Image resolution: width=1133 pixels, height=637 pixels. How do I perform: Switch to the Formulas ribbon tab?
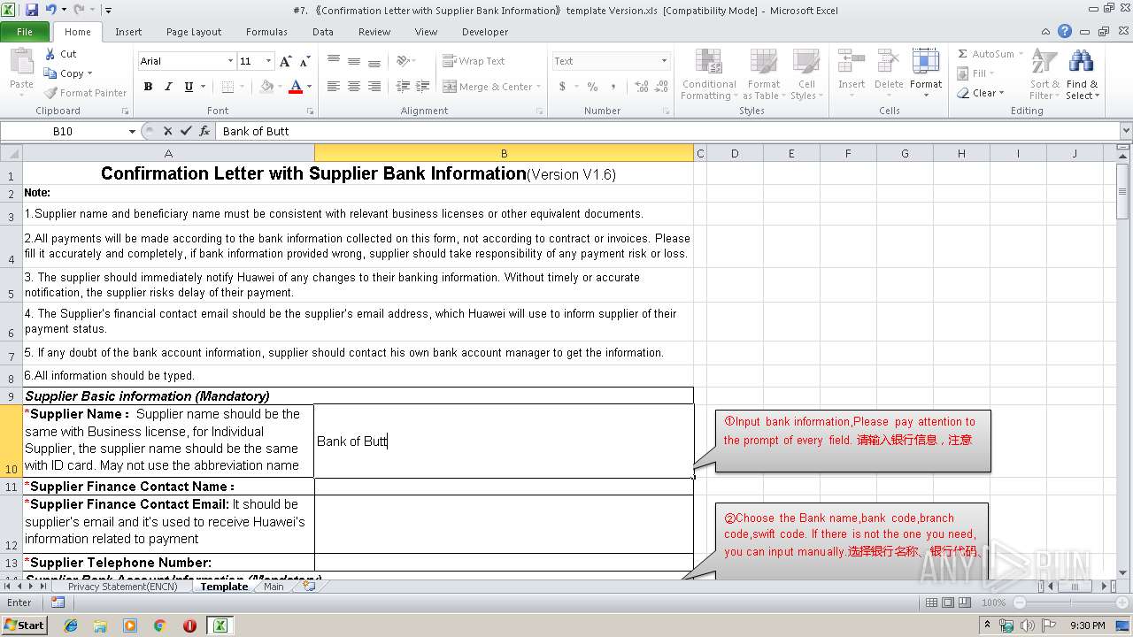click(266, 32)
